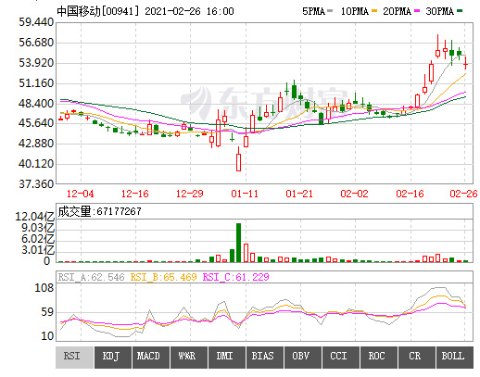The width and height of the screenshot is (480, 377).
Task: Click the active RSI tab
Action: coord(74,358)
